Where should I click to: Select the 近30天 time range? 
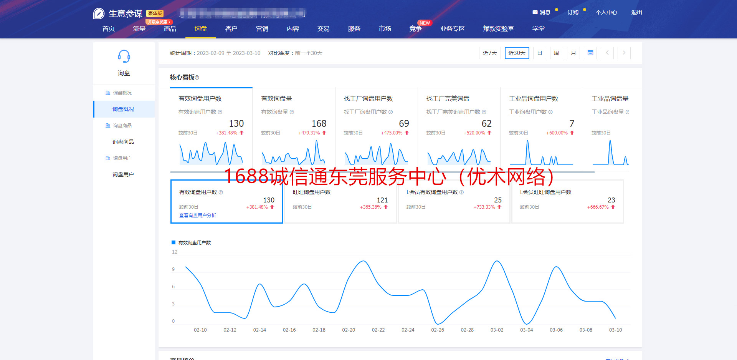[x=517, y=53]
